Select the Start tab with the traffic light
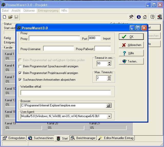The image size is (164, 147). pyautogui.click(x=62, y=138)
